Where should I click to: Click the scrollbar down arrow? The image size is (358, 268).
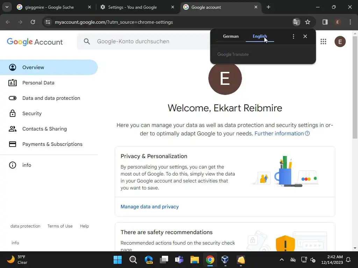pyautogui.click(x=355, y=248)
